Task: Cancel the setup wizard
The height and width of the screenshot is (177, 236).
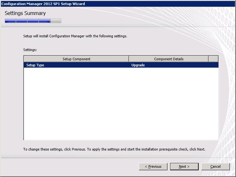Action: [x=215, y=166]
